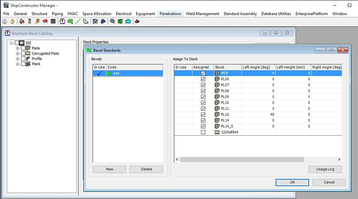Select the aaa bevel row
Screen dimensions: 358x199
tap(128, 73)
